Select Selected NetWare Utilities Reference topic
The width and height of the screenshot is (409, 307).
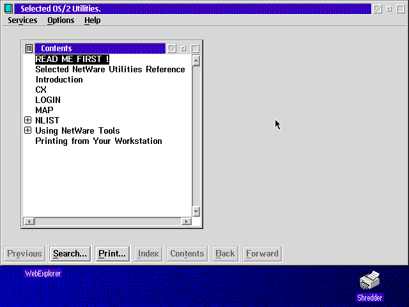(x=110, y=69)
